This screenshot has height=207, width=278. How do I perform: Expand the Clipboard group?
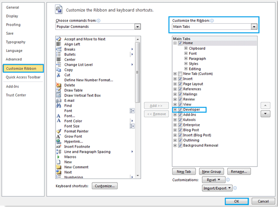click(186, 48)
